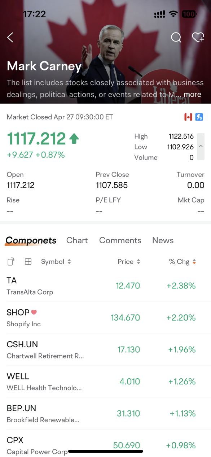
Task: Tap the back arrow icon
Action: tap(10, 37)
